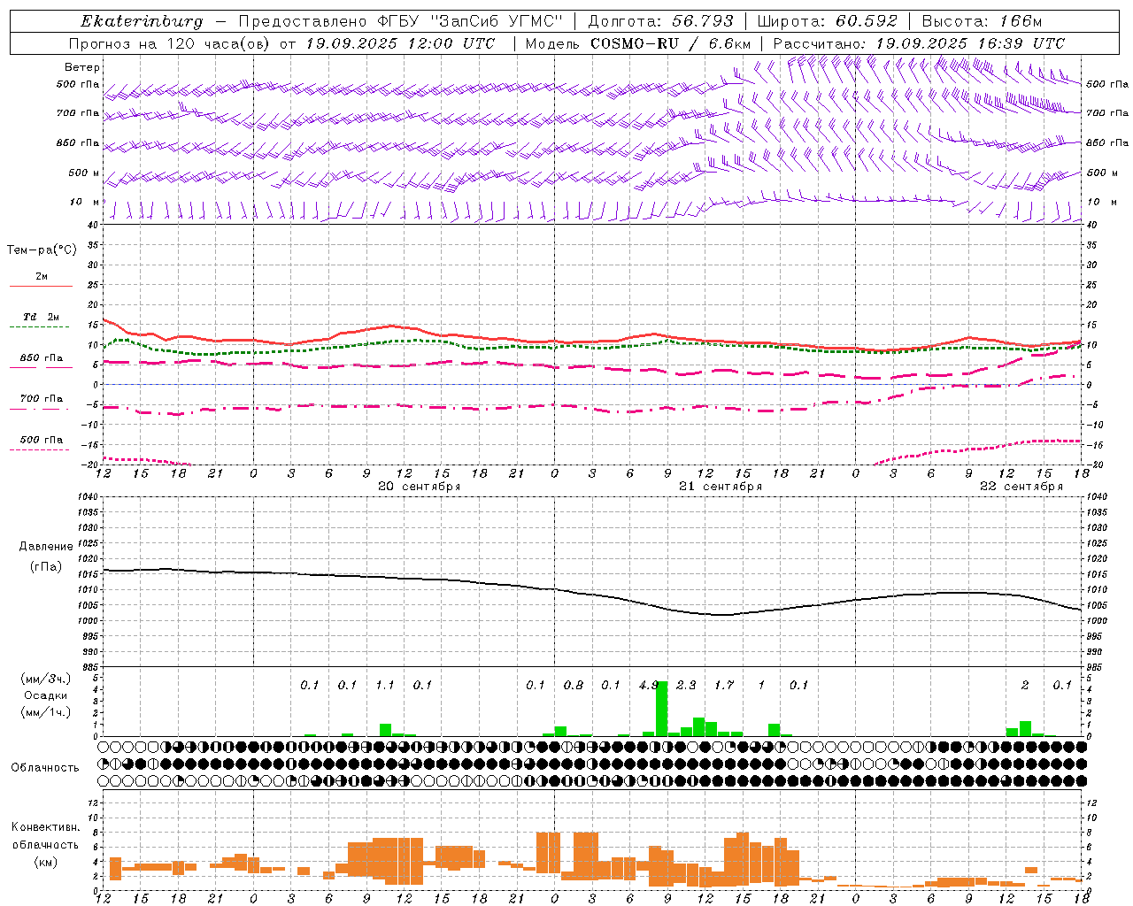Click the "500 гПа" temperature legend entry
This screenshot has width=1133, height=906.
(x=42, y=440)
